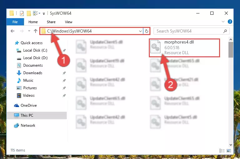Click the window folder icon in title bar
The height and width of the screenshot is (159, 240).
(x=12, y=13)
